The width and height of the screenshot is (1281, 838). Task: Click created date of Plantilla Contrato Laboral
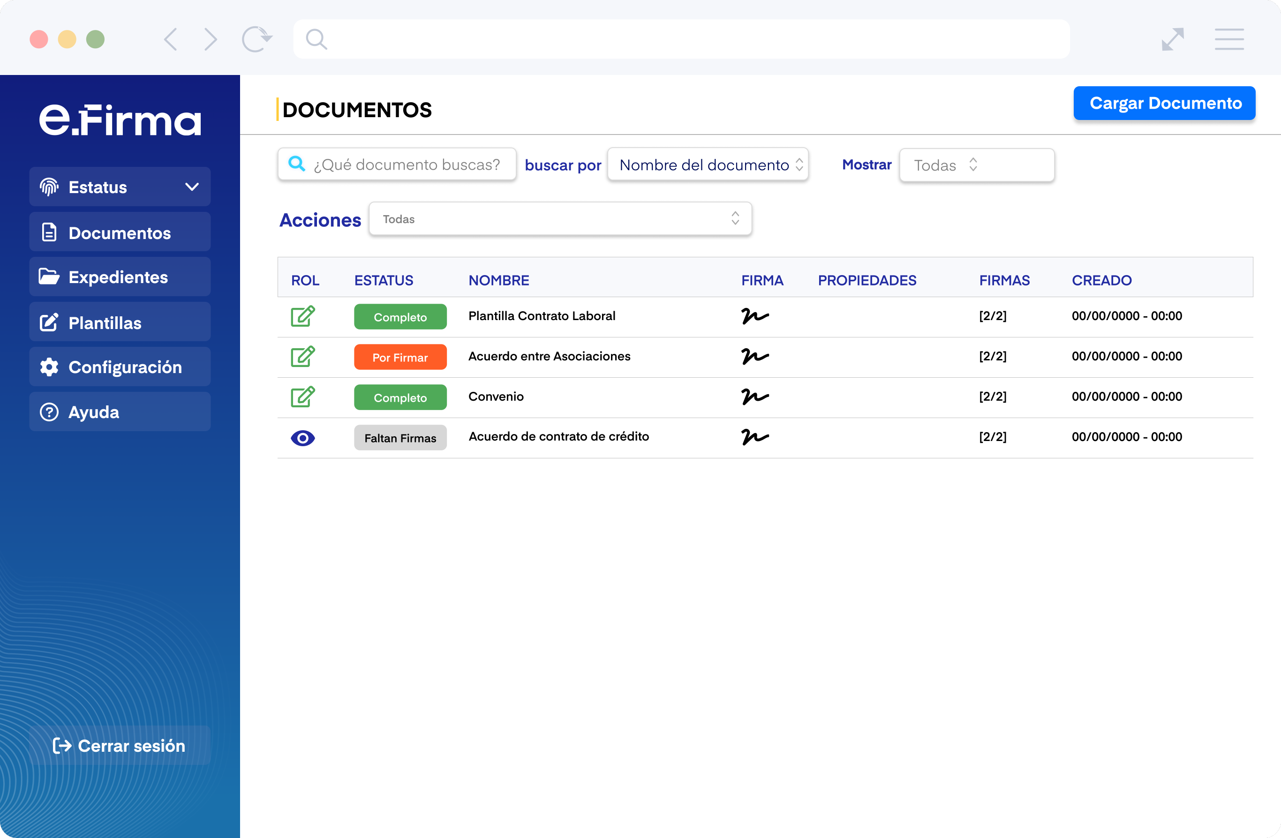coord(1127,316)
